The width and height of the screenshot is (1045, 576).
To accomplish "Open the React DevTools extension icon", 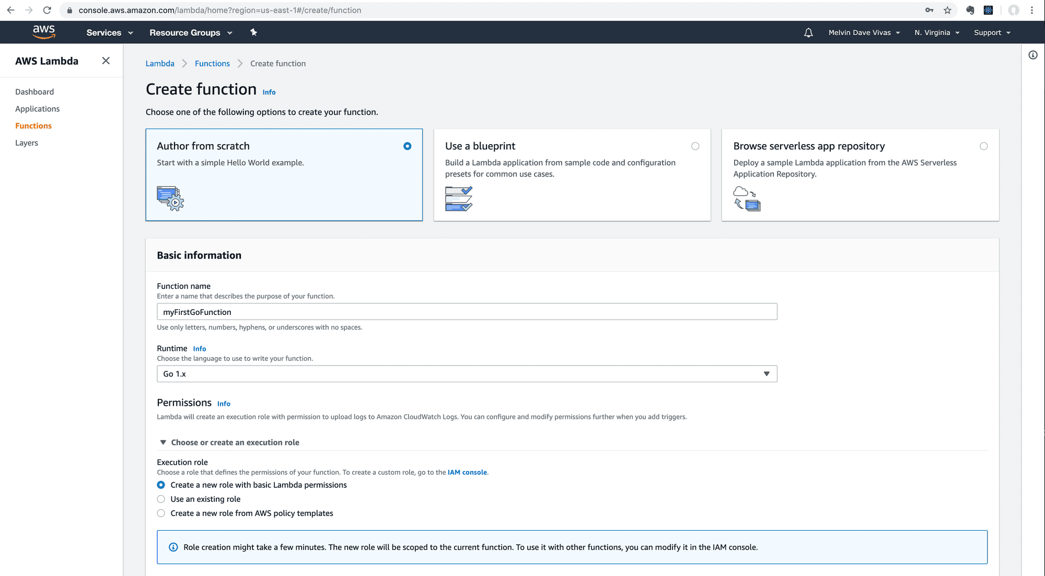I will (988, 10).
